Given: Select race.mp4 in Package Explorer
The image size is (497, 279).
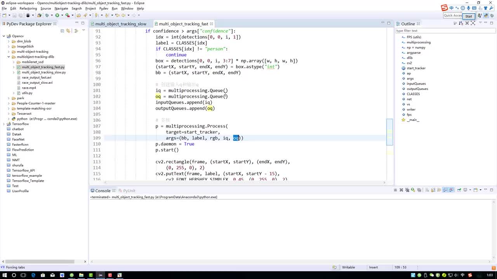Looking at the screenshot, I should pyautogui.click(x=29, y=88).
